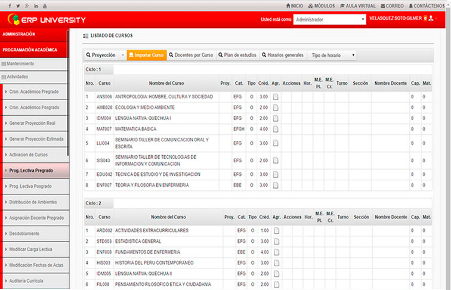Image resolution: width=451 pixels, height=290 pixels.
Task: Open Generar Proyección Estimada
Action: (36, 139)
